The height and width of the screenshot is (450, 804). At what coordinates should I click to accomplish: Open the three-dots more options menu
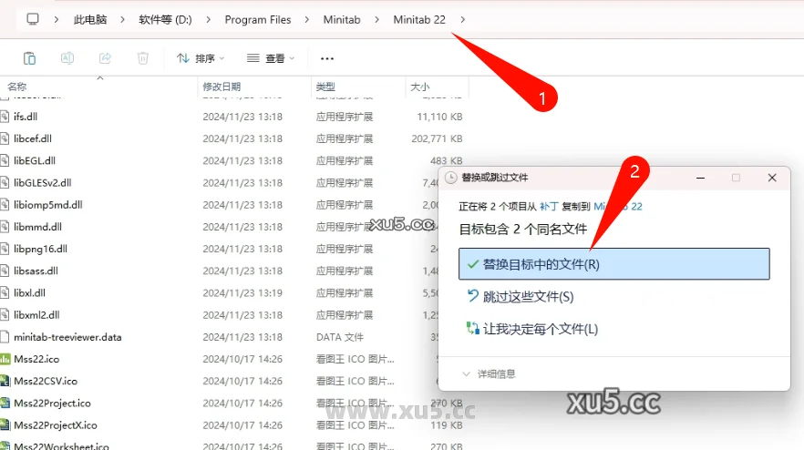pos(327,58)
